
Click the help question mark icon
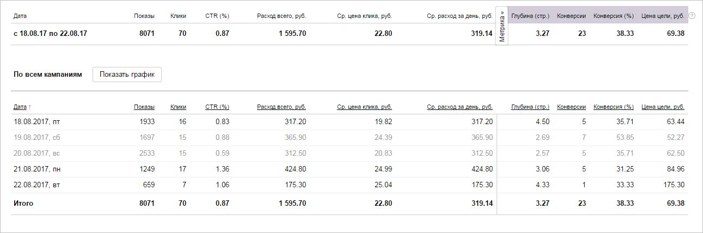692,16
